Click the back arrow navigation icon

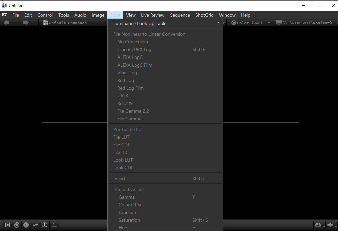pos(6,23)
